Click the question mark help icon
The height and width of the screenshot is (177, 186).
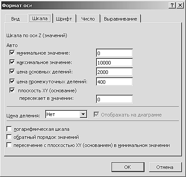[x=172, y=5]
